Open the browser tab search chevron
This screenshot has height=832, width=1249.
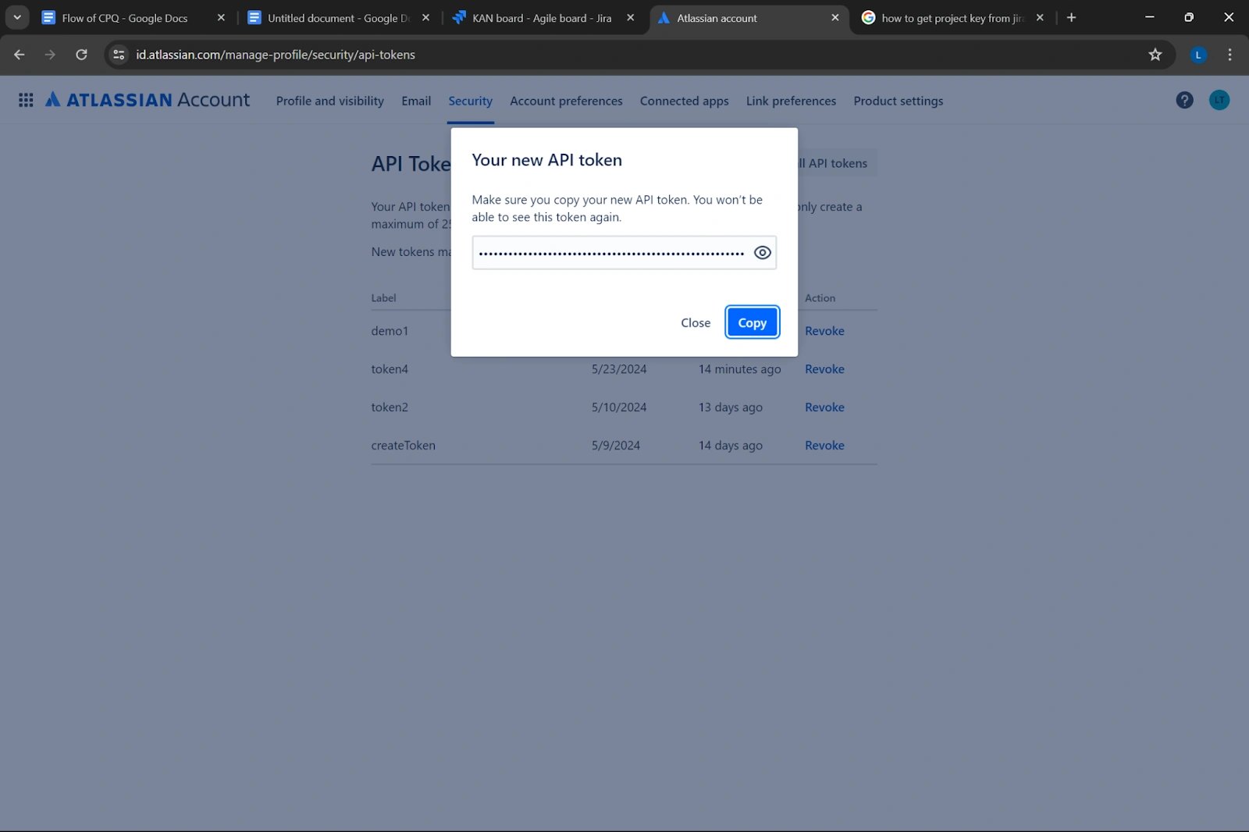(x=16, y=17)
